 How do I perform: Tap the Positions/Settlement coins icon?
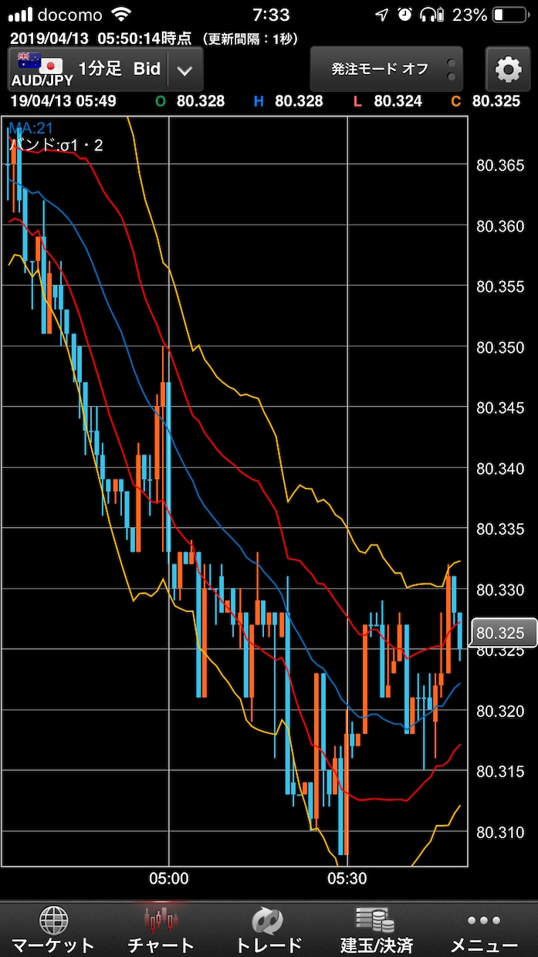375,919
